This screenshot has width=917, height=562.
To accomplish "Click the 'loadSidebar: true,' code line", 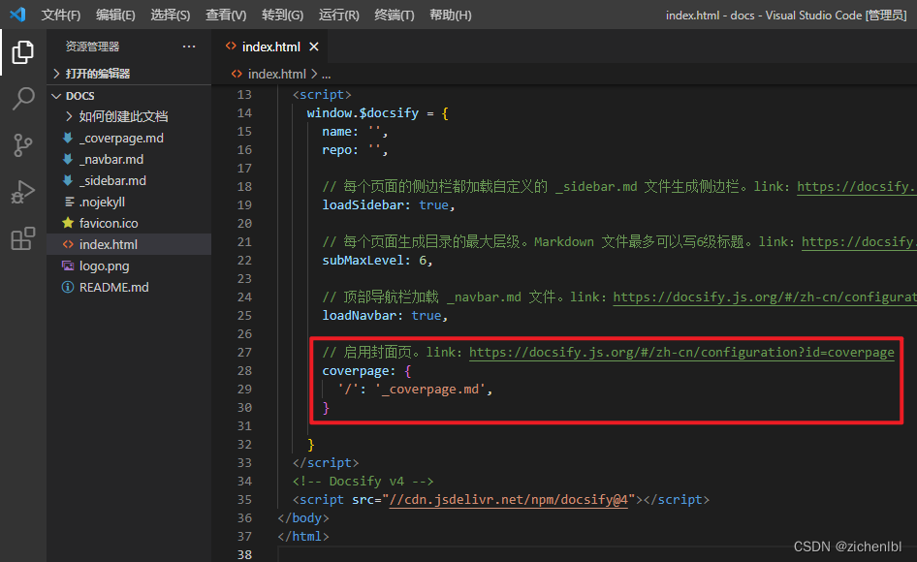I will click(389, 204).
